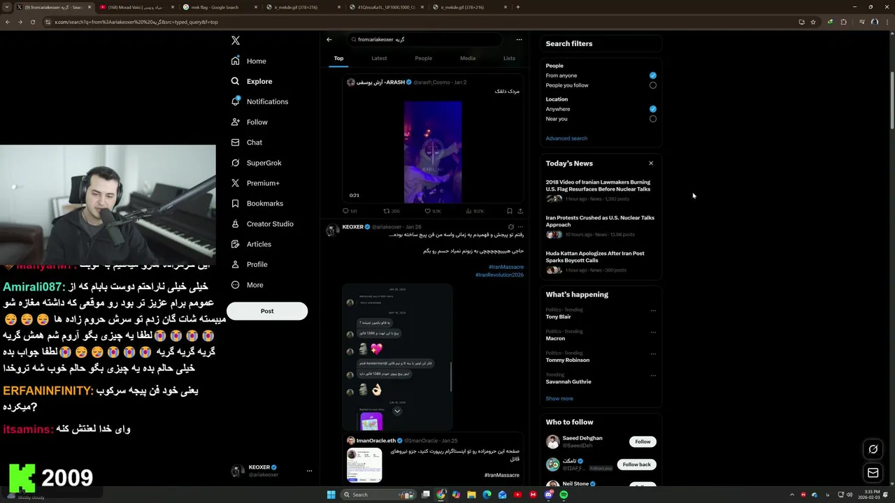
Task: Go back with the search page arrow
Action: [329, 39]
